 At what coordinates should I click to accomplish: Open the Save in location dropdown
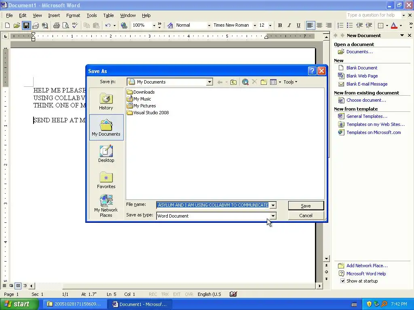tap(209, 82)
